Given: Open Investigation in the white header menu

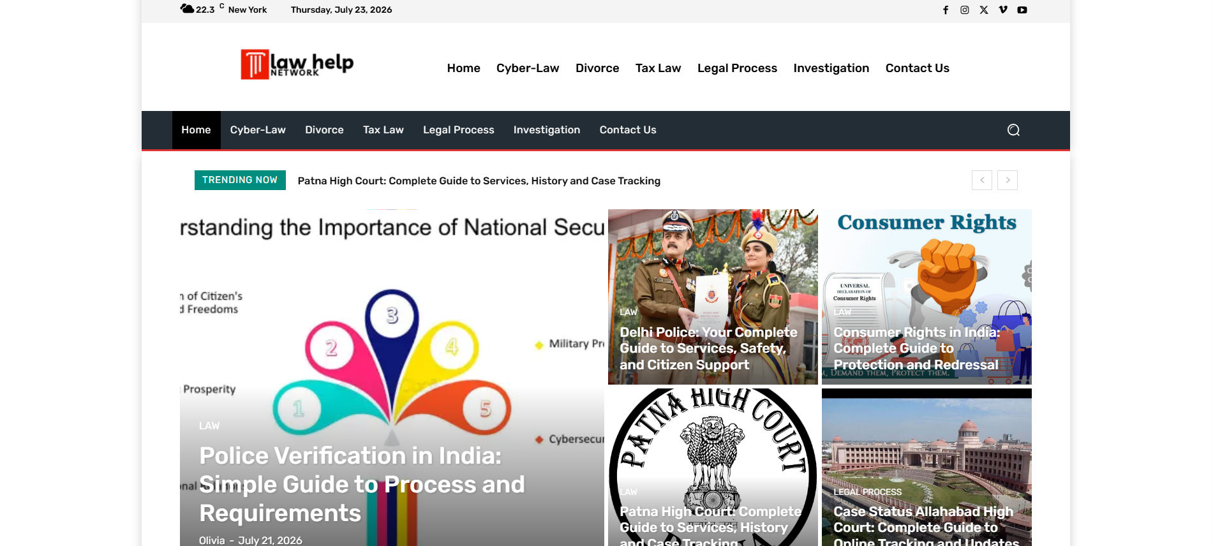Looking at the screenshot, I should 831,68.
